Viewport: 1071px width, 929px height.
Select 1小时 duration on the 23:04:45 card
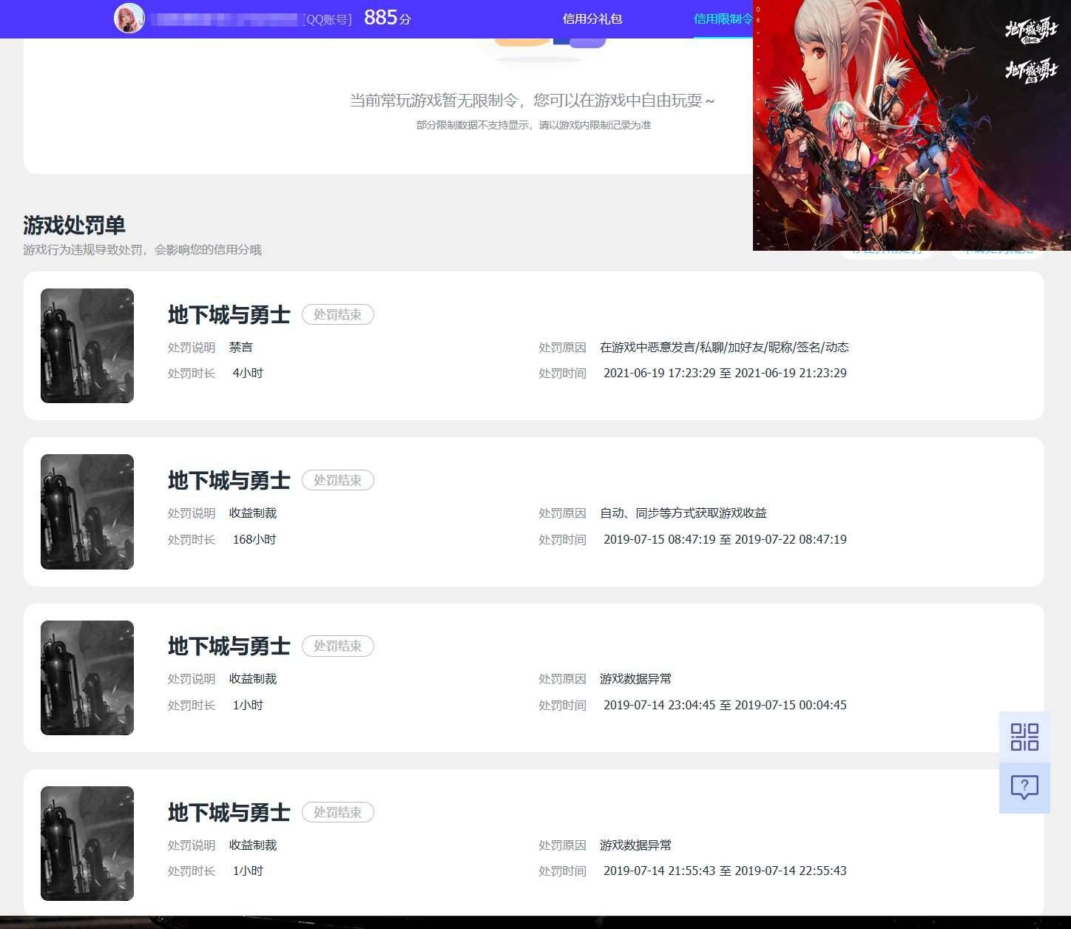tap(248, 705)
